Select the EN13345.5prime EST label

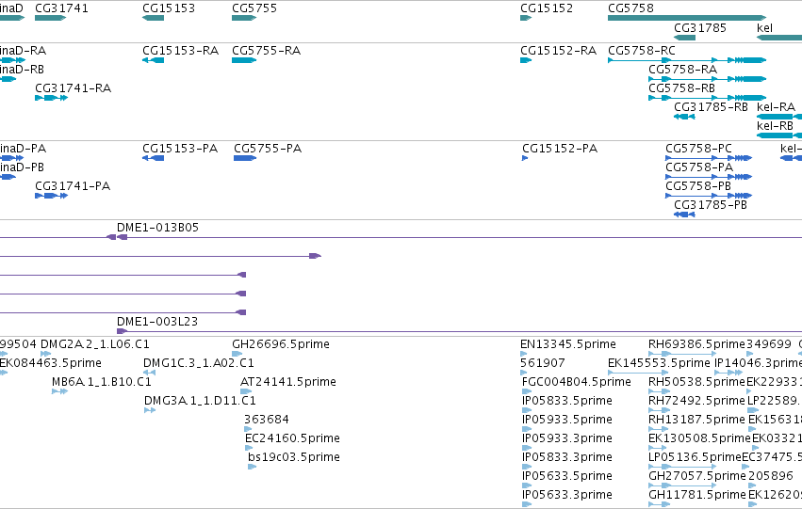click(567, 344)
